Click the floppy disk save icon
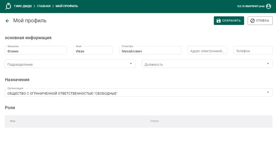Viewport: 276px width, 148px height. click(x=219, y=21)
